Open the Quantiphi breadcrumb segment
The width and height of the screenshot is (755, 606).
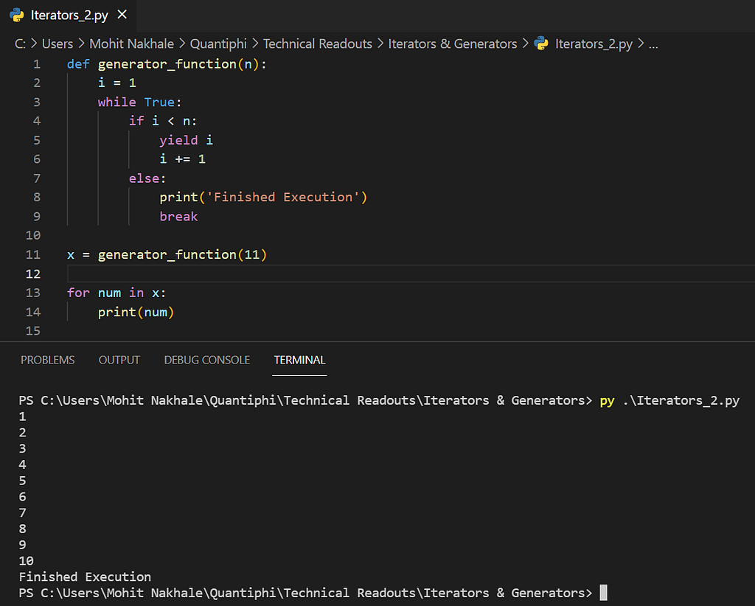[x=218, y=43]
